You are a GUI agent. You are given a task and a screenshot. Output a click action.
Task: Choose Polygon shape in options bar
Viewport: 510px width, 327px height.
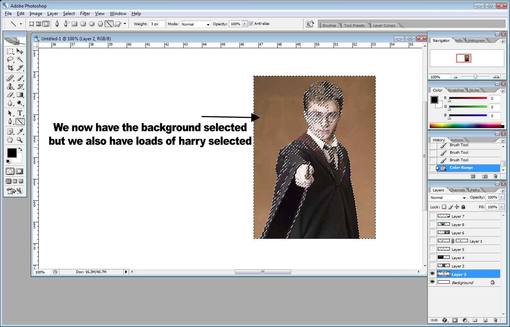100,24
